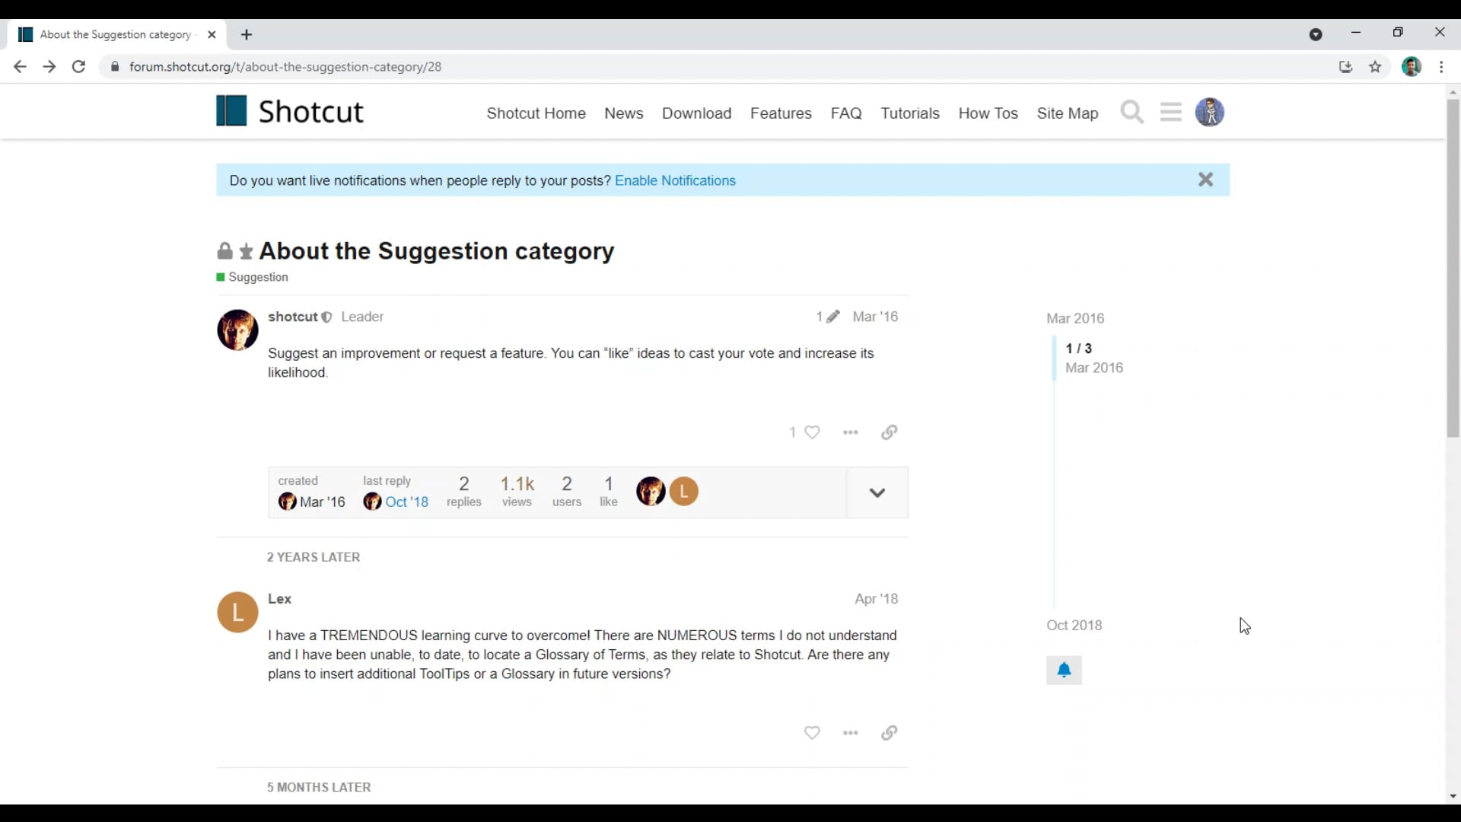Go to the Features menu item
This screenshot has height=822, width=1461.
click(781, 113)
